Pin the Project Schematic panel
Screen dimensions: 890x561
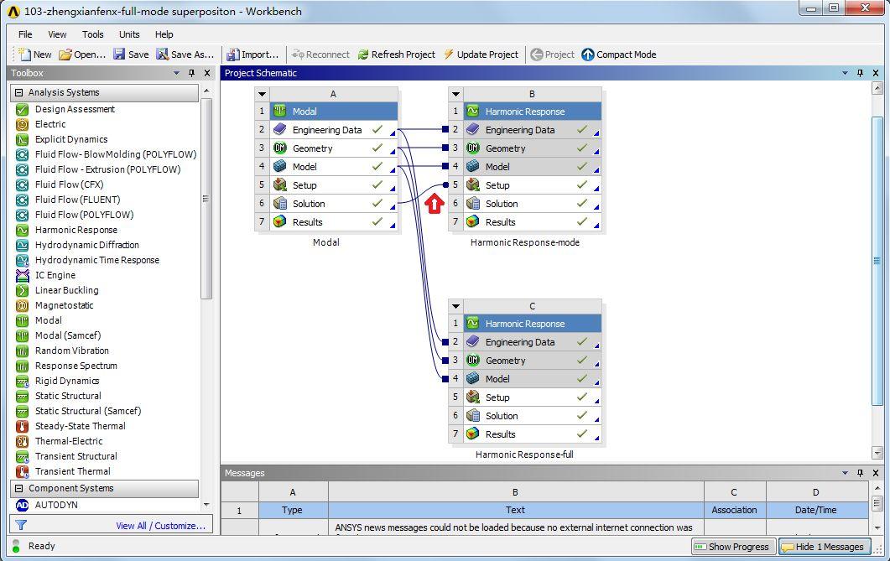[861, 73]
